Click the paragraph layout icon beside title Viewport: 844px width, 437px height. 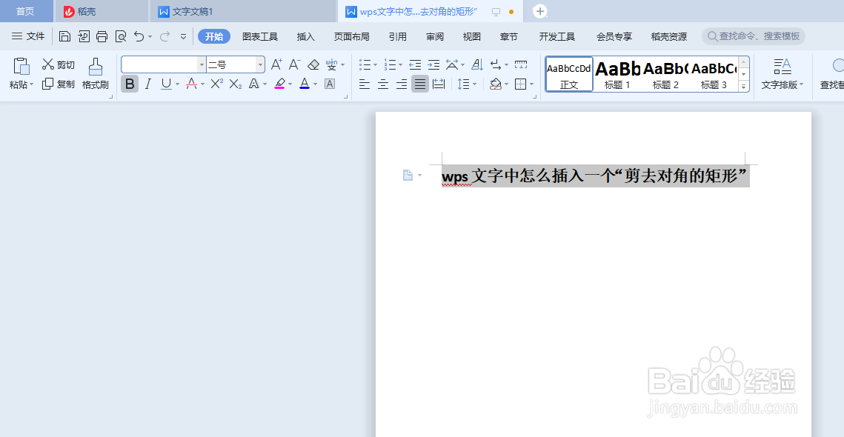[408, 175]
